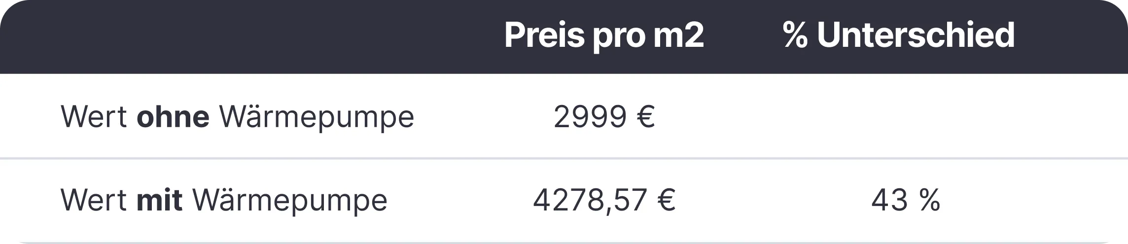This screenshot has height=244, width=1128.
Task: Click the empty difference cell in ohne row
Action: [x=906, y=117]
